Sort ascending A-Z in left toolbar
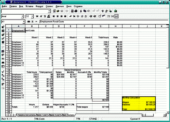Viewport: 170px width, 122px height. click(x=3, y=75)
